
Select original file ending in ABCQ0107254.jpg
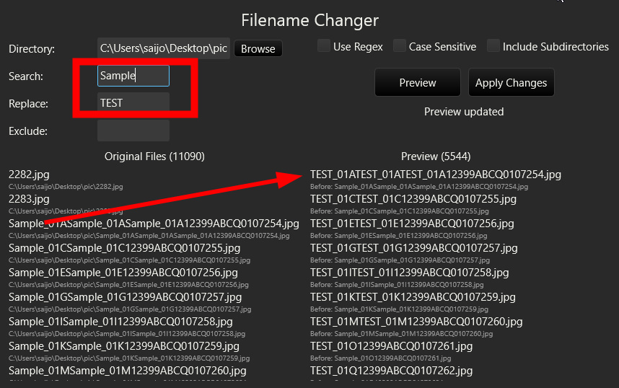coord(154,224)
